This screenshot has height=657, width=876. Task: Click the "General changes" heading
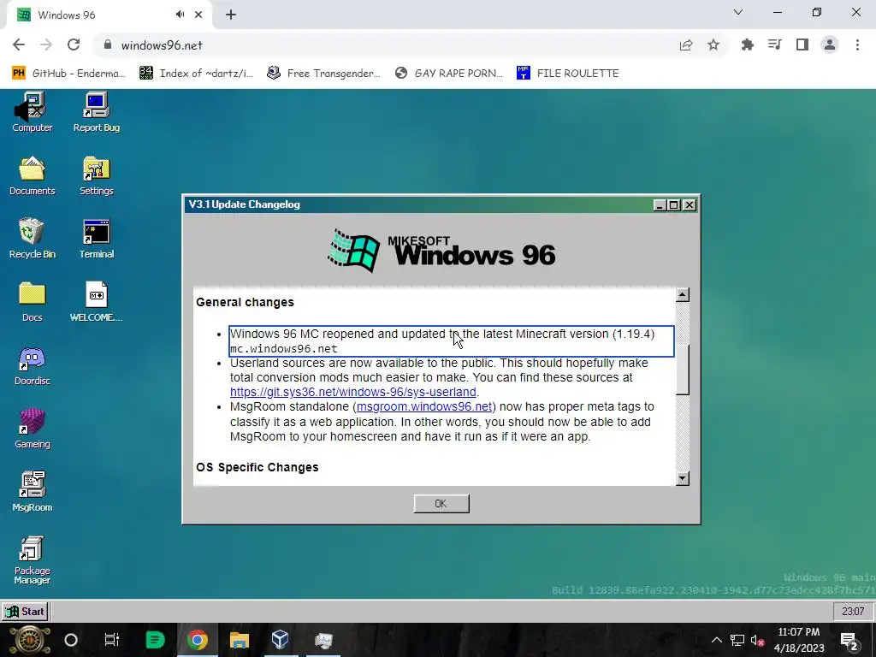click(x=245, y=302)
